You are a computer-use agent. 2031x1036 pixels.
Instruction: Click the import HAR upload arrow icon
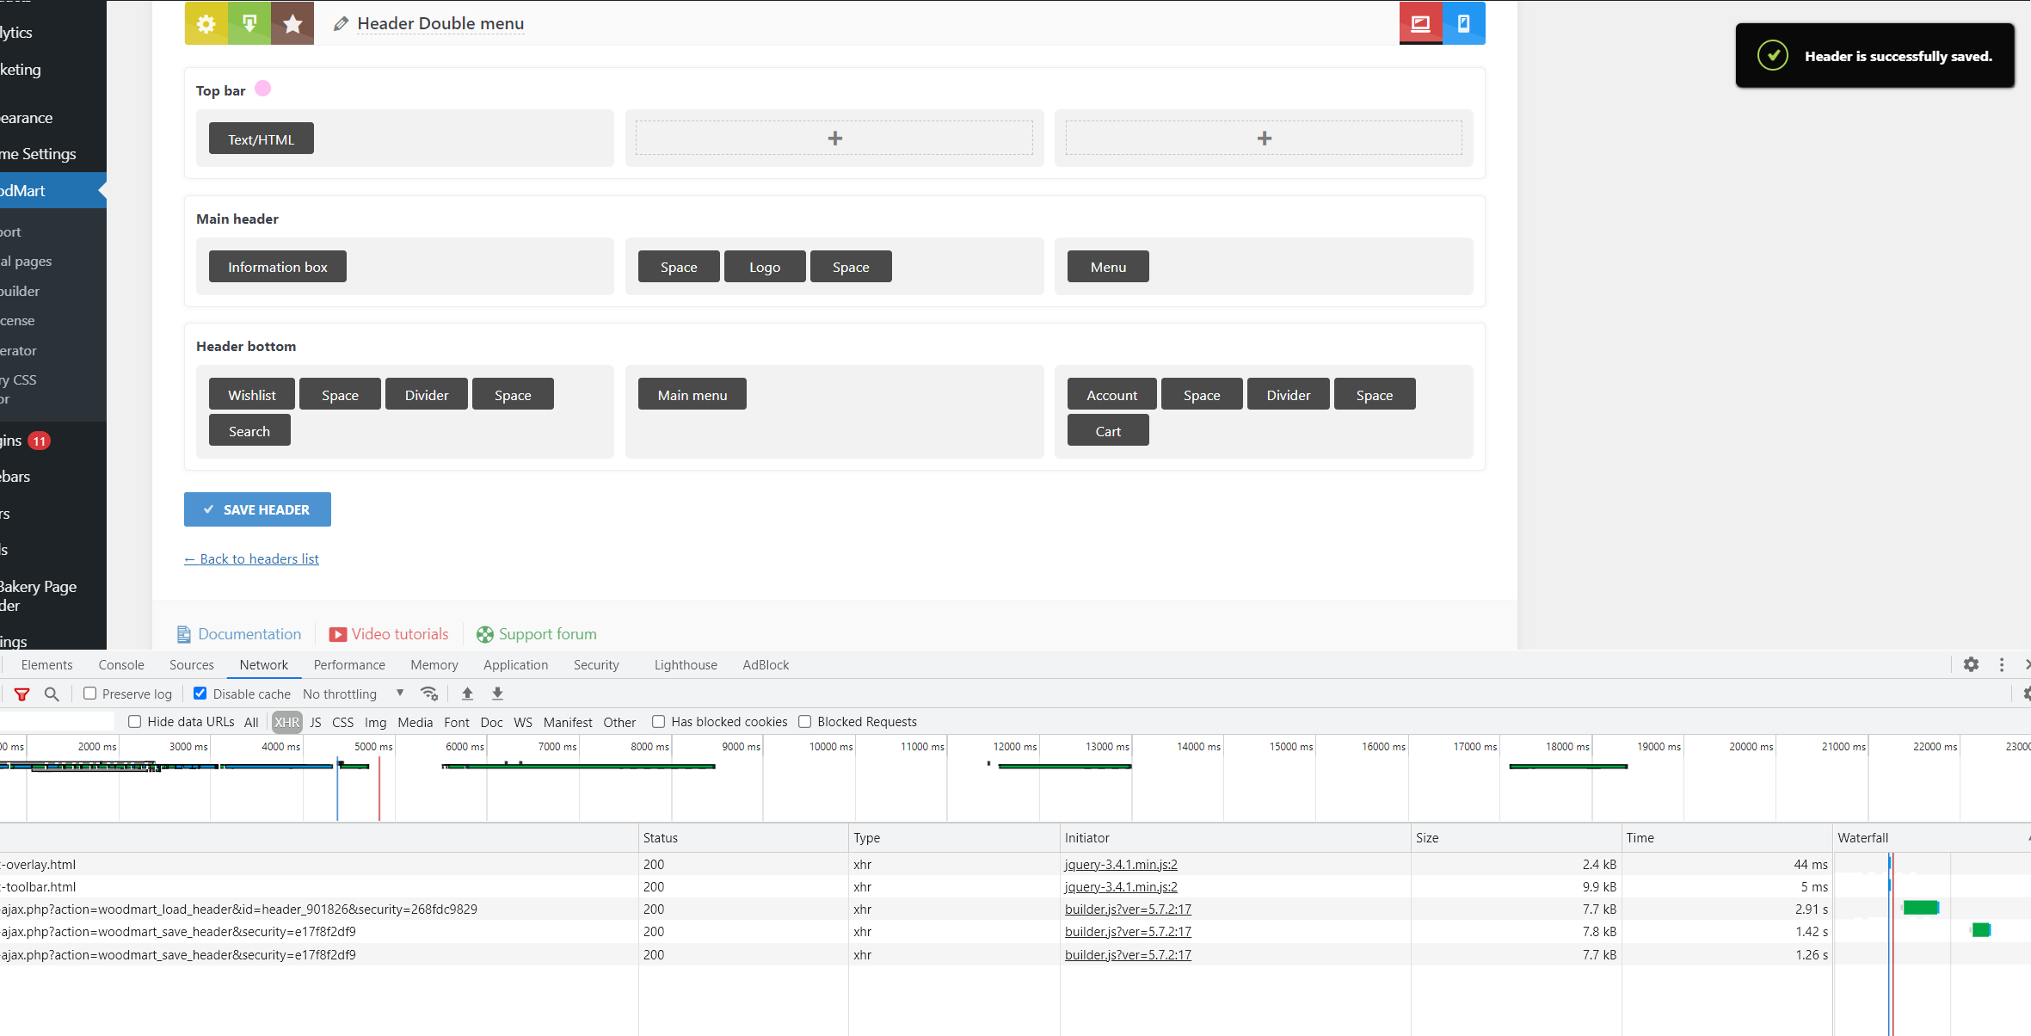(467, 694)
